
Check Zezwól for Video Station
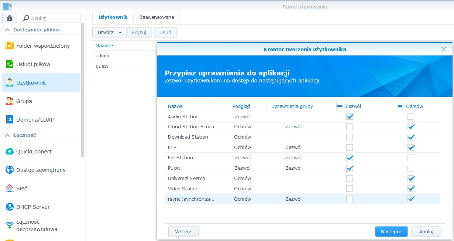click(350, 189)
